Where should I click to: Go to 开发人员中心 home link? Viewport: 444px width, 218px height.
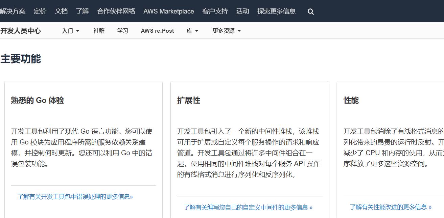click(x=20, y=31)
